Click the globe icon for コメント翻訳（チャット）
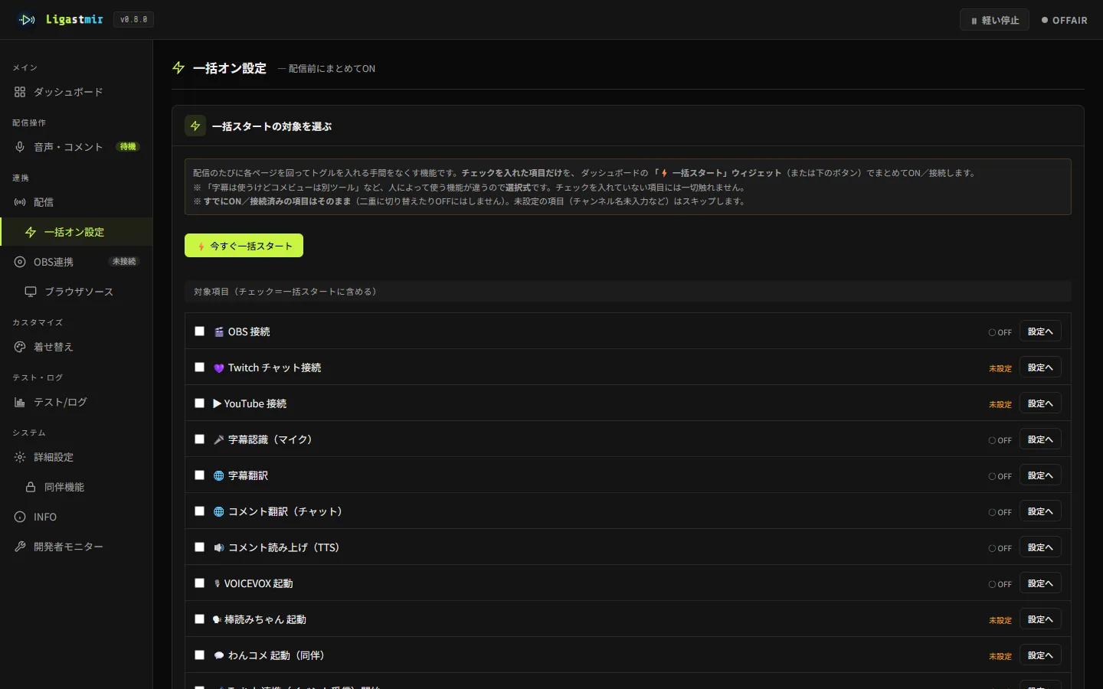 tap(219, 511)
